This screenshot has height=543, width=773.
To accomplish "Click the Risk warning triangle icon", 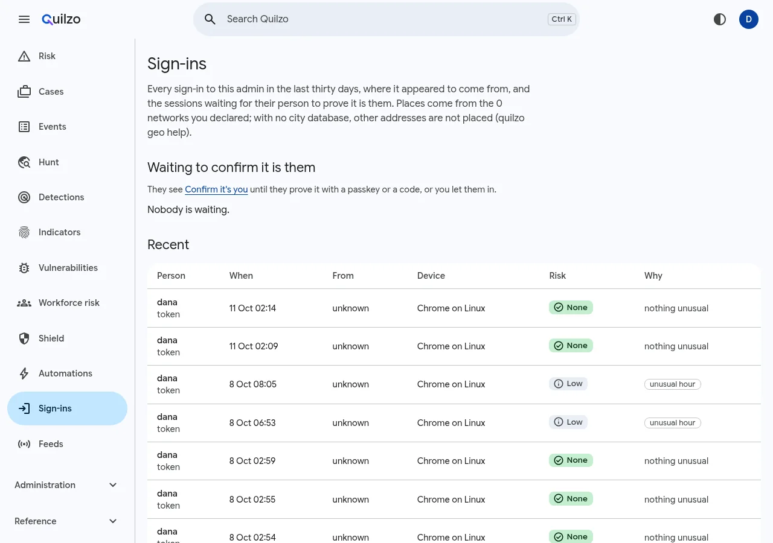I will click(24, 56).
